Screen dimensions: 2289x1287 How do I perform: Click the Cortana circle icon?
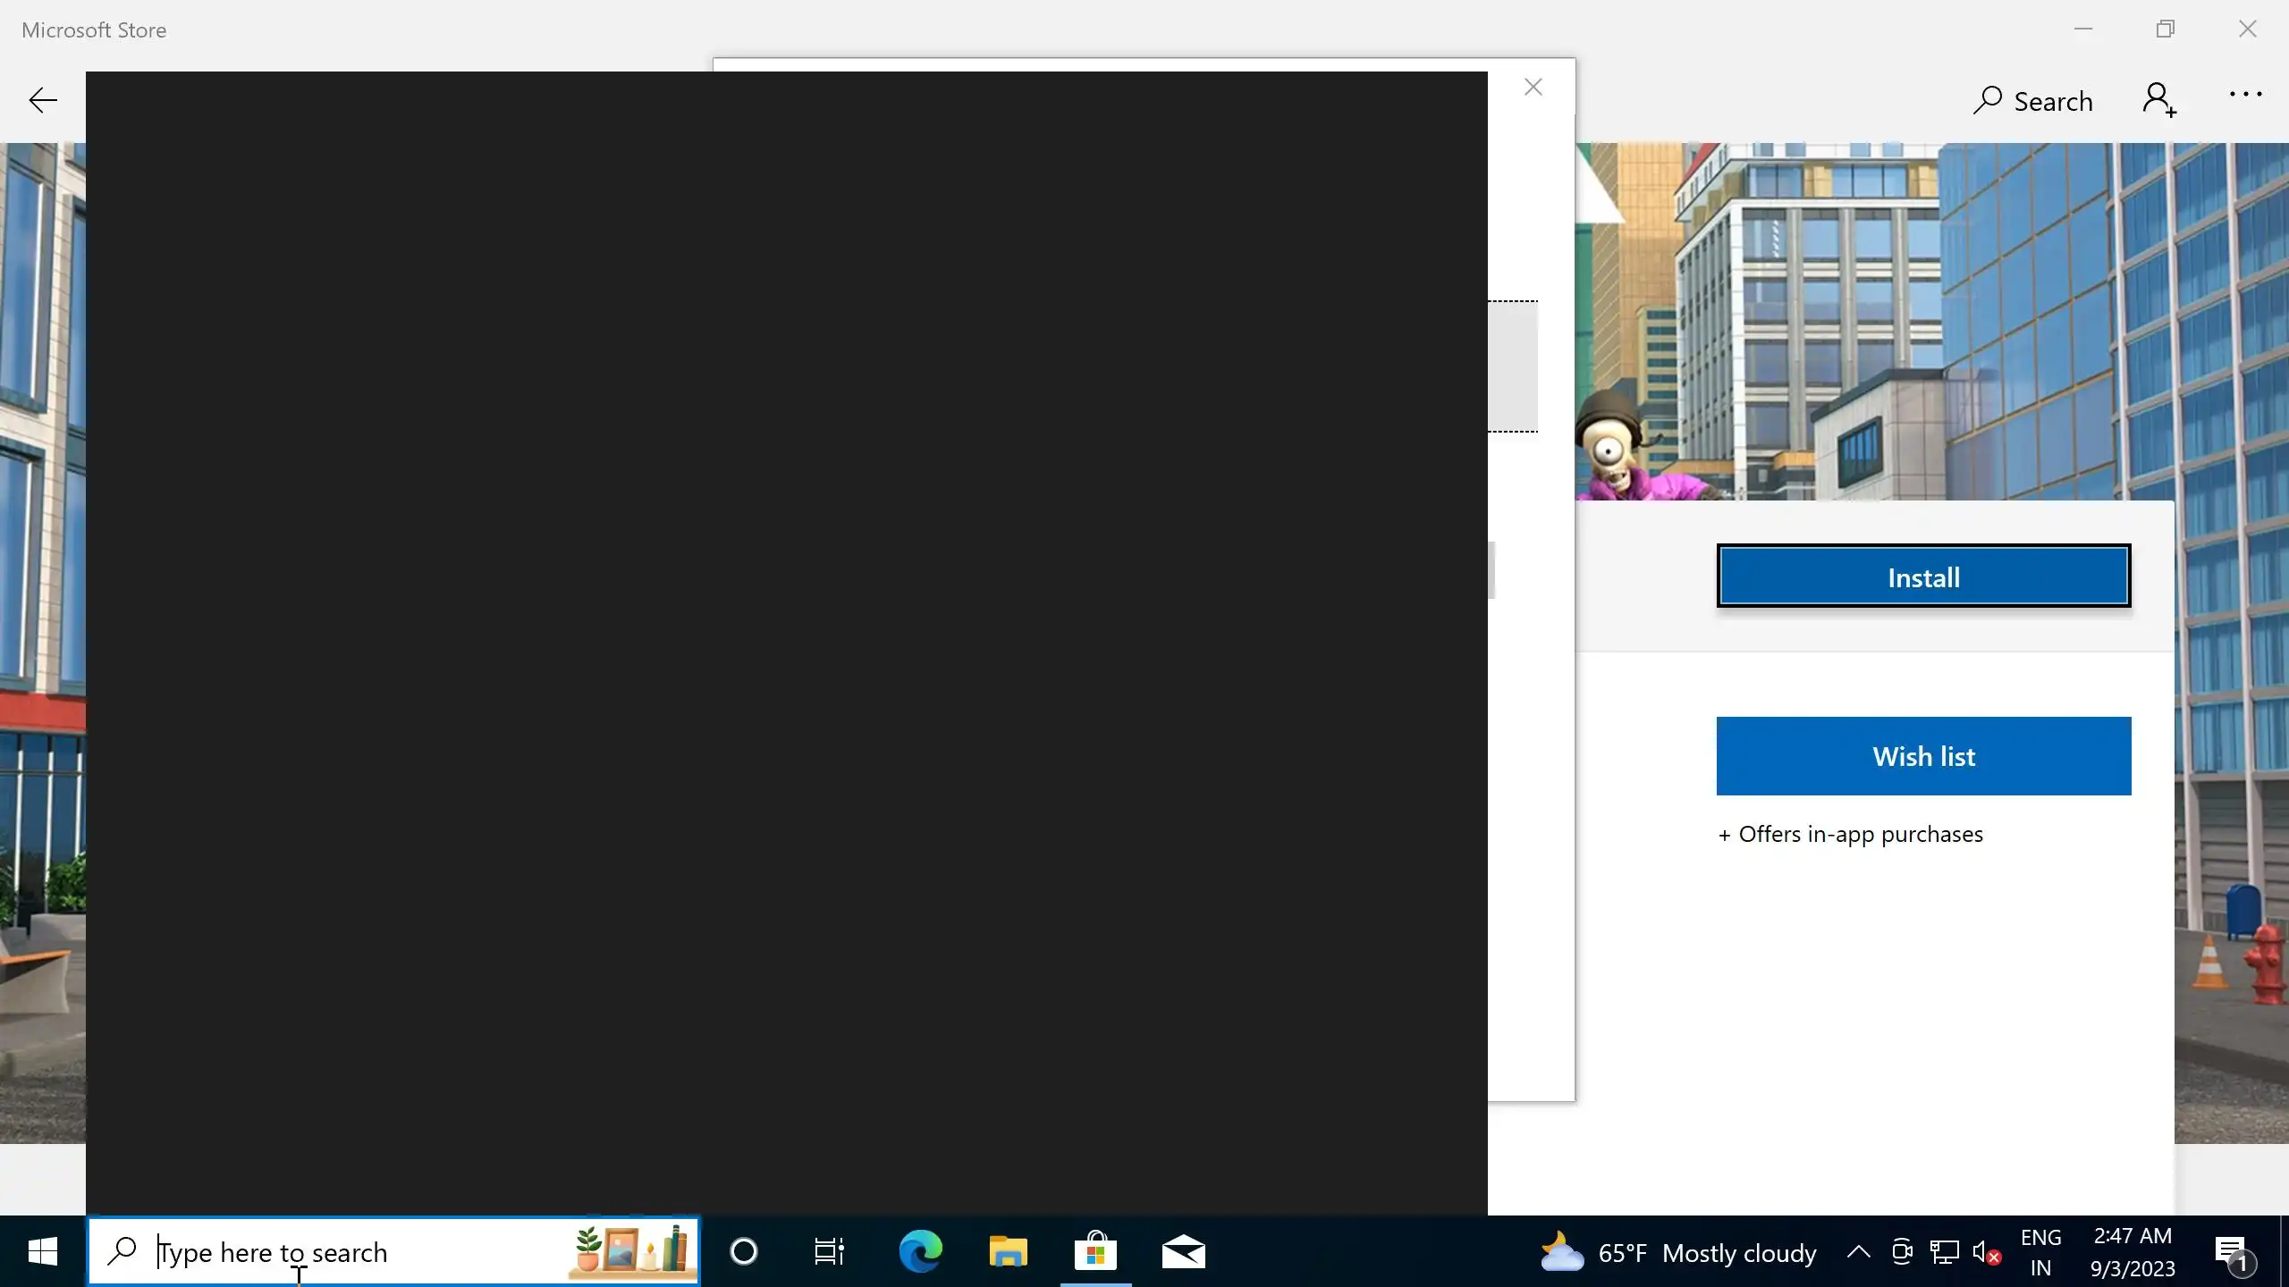click(743, 1251)
